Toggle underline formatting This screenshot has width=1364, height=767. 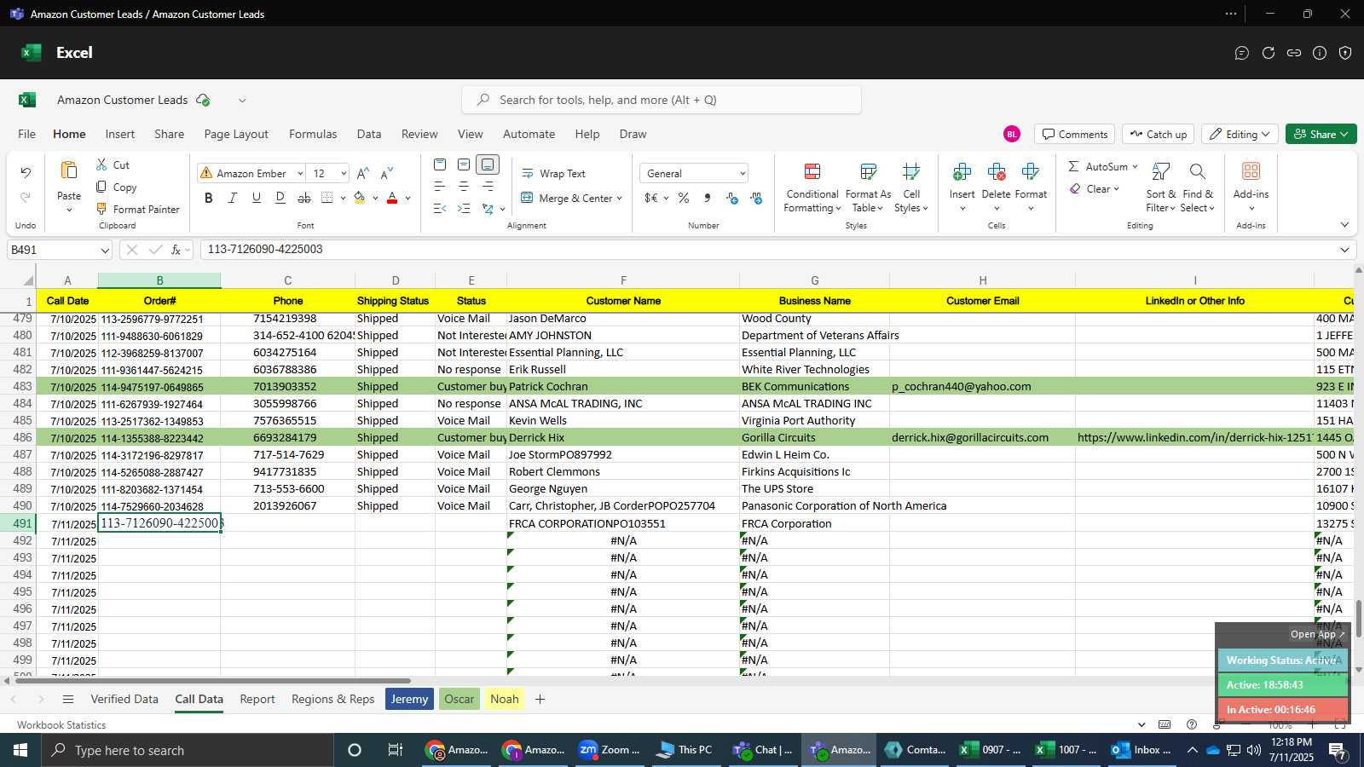[x=257, y=198]
